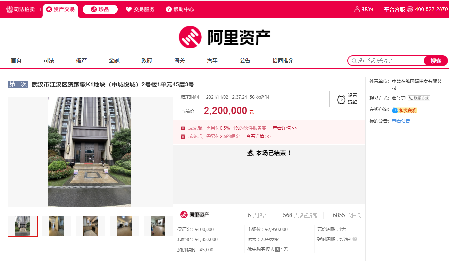Open the 招商推介 navigation item
449x261 pixels.
283,60
